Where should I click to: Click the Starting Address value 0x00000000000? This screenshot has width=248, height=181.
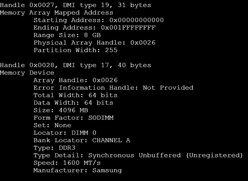click(136, 20)
